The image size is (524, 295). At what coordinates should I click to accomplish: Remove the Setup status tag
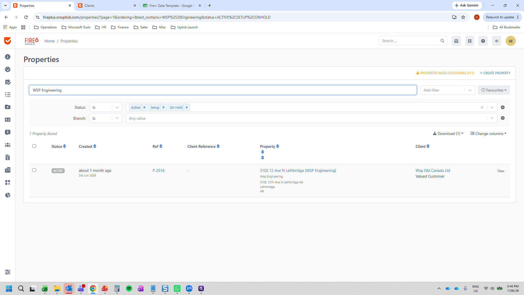(x=163, y=107)
